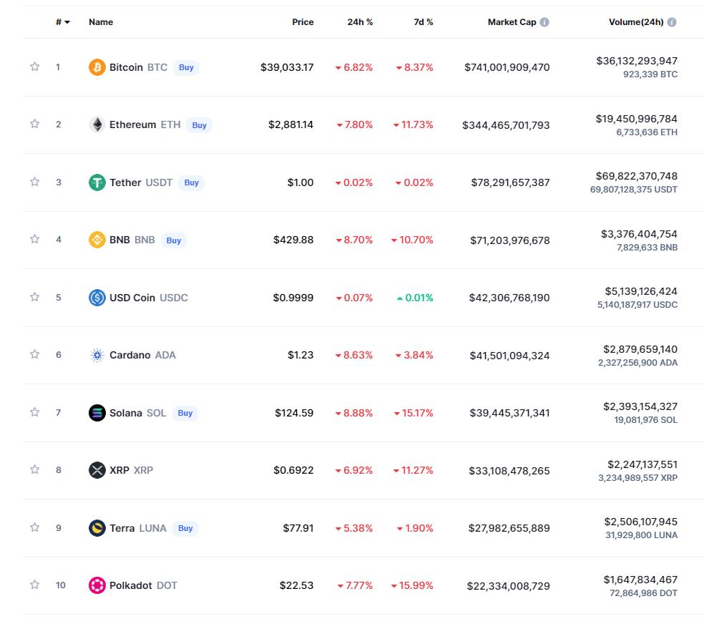Click the Solana logo icon
This screenshot has width=704, height=619.
coord(97,413)
